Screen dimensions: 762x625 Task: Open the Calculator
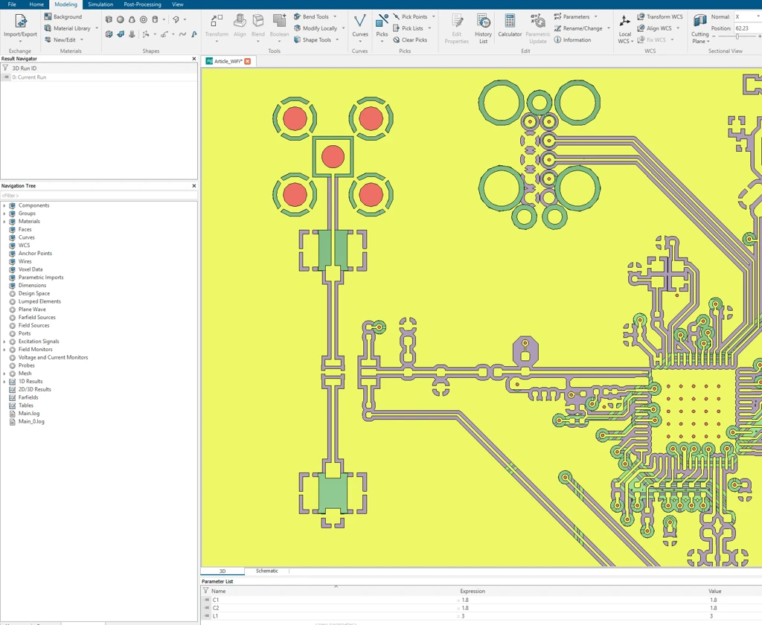pyautogui.click(x=510, y=26)
